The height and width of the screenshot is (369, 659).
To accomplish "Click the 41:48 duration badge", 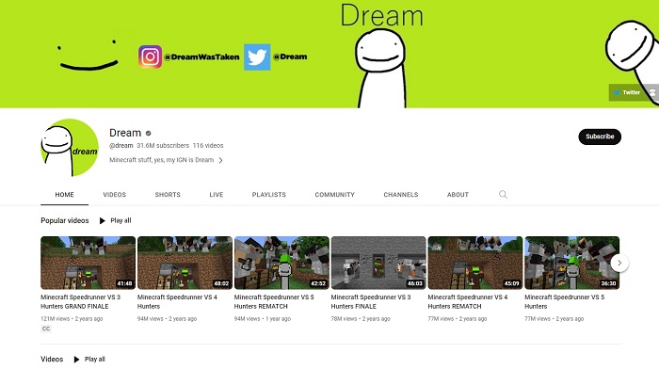I will pos(125,283).
